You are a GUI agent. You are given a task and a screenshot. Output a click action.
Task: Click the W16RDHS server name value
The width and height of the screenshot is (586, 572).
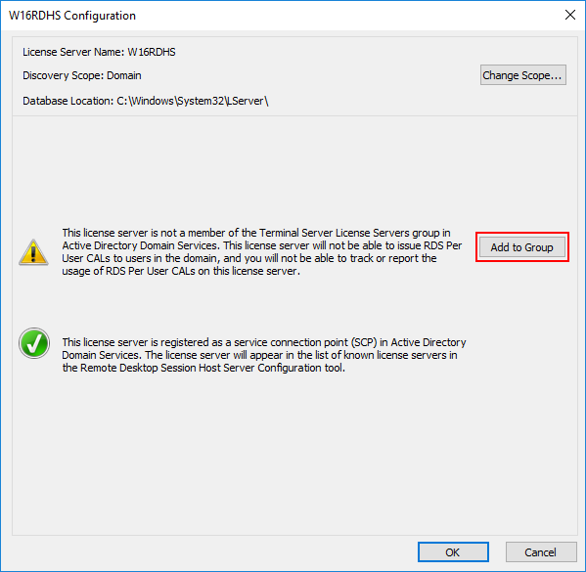pyautogui.click(x=152, y=52)
